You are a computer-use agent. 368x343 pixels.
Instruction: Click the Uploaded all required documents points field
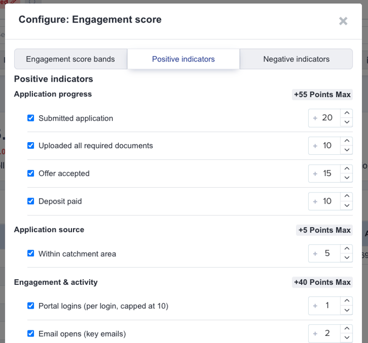tap(327, 146)
